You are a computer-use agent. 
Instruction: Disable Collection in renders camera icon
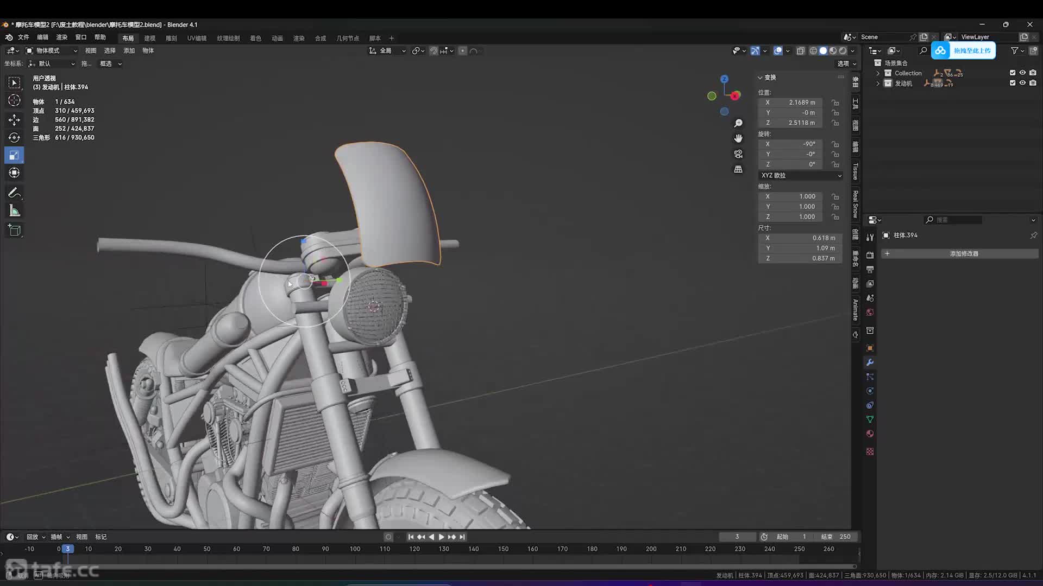pyautogui.click(x=1033, y=73)
